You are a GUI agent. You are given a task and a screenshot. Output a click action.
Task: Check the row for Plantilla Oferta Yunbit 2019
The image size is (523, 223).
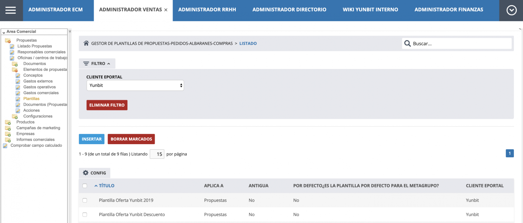pos(85,200)
